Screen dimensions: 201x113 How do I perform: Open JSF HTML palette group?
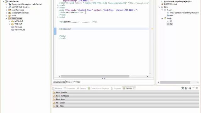click(126, 106)
